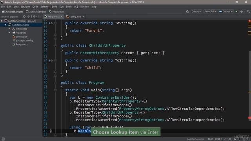Open the Navigate menu

coord(25,7)
